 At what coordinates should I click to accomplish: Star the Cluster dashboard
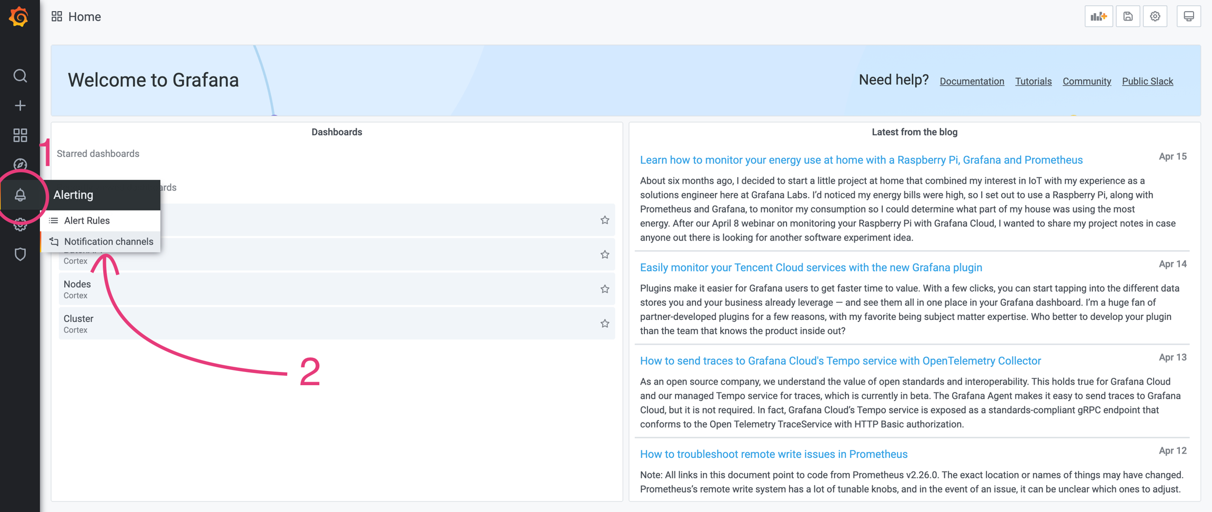[605, 324]
